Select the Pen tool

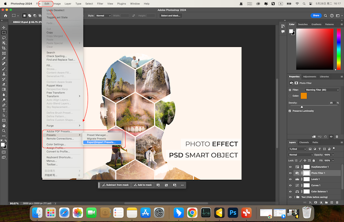[x=4, y=105]
